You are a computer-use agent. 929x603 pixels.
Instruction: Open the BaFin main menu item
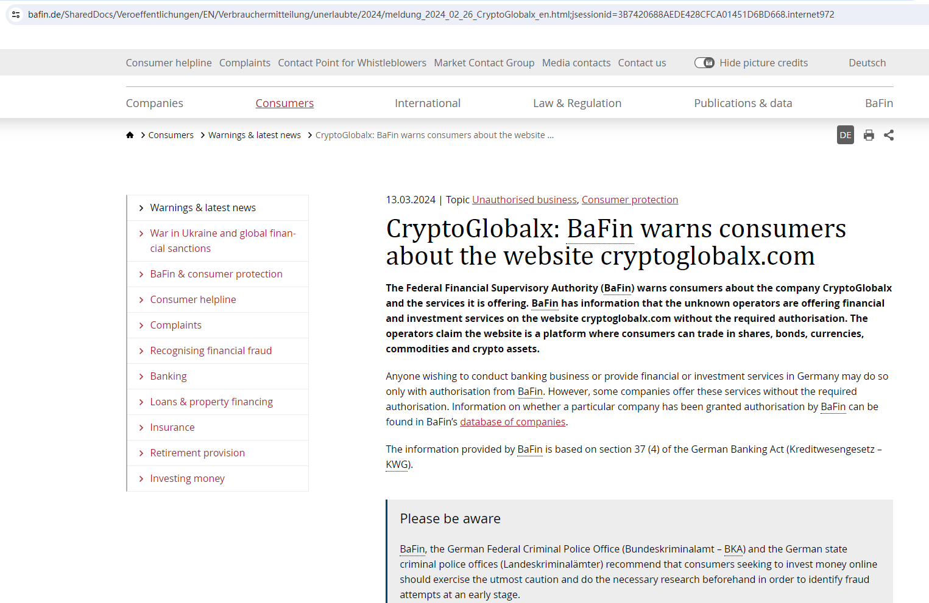tap(879, 103)
